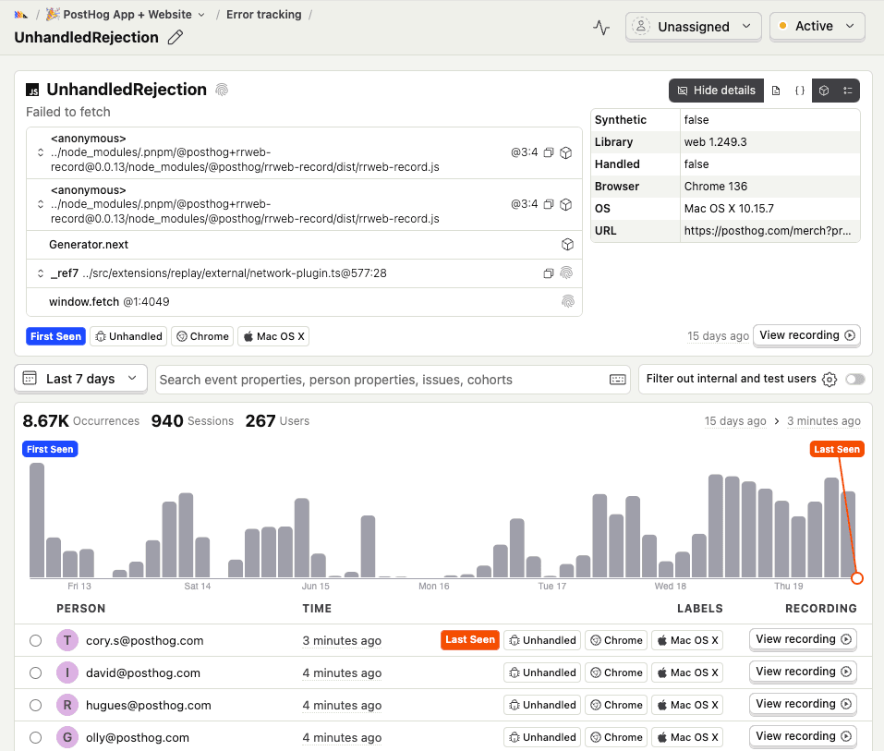Show raw JSON braces view
Viewport: 884px width, 751px height.
coord(799,91)
